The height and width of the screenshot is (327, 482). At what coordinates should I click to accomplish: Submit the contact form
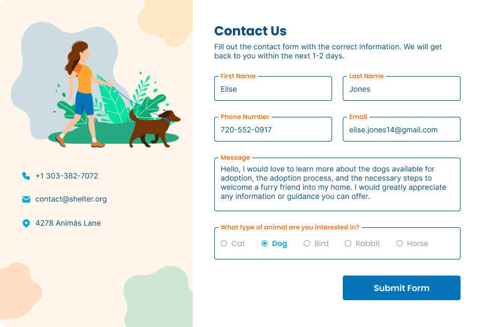(x=402, y=288)
